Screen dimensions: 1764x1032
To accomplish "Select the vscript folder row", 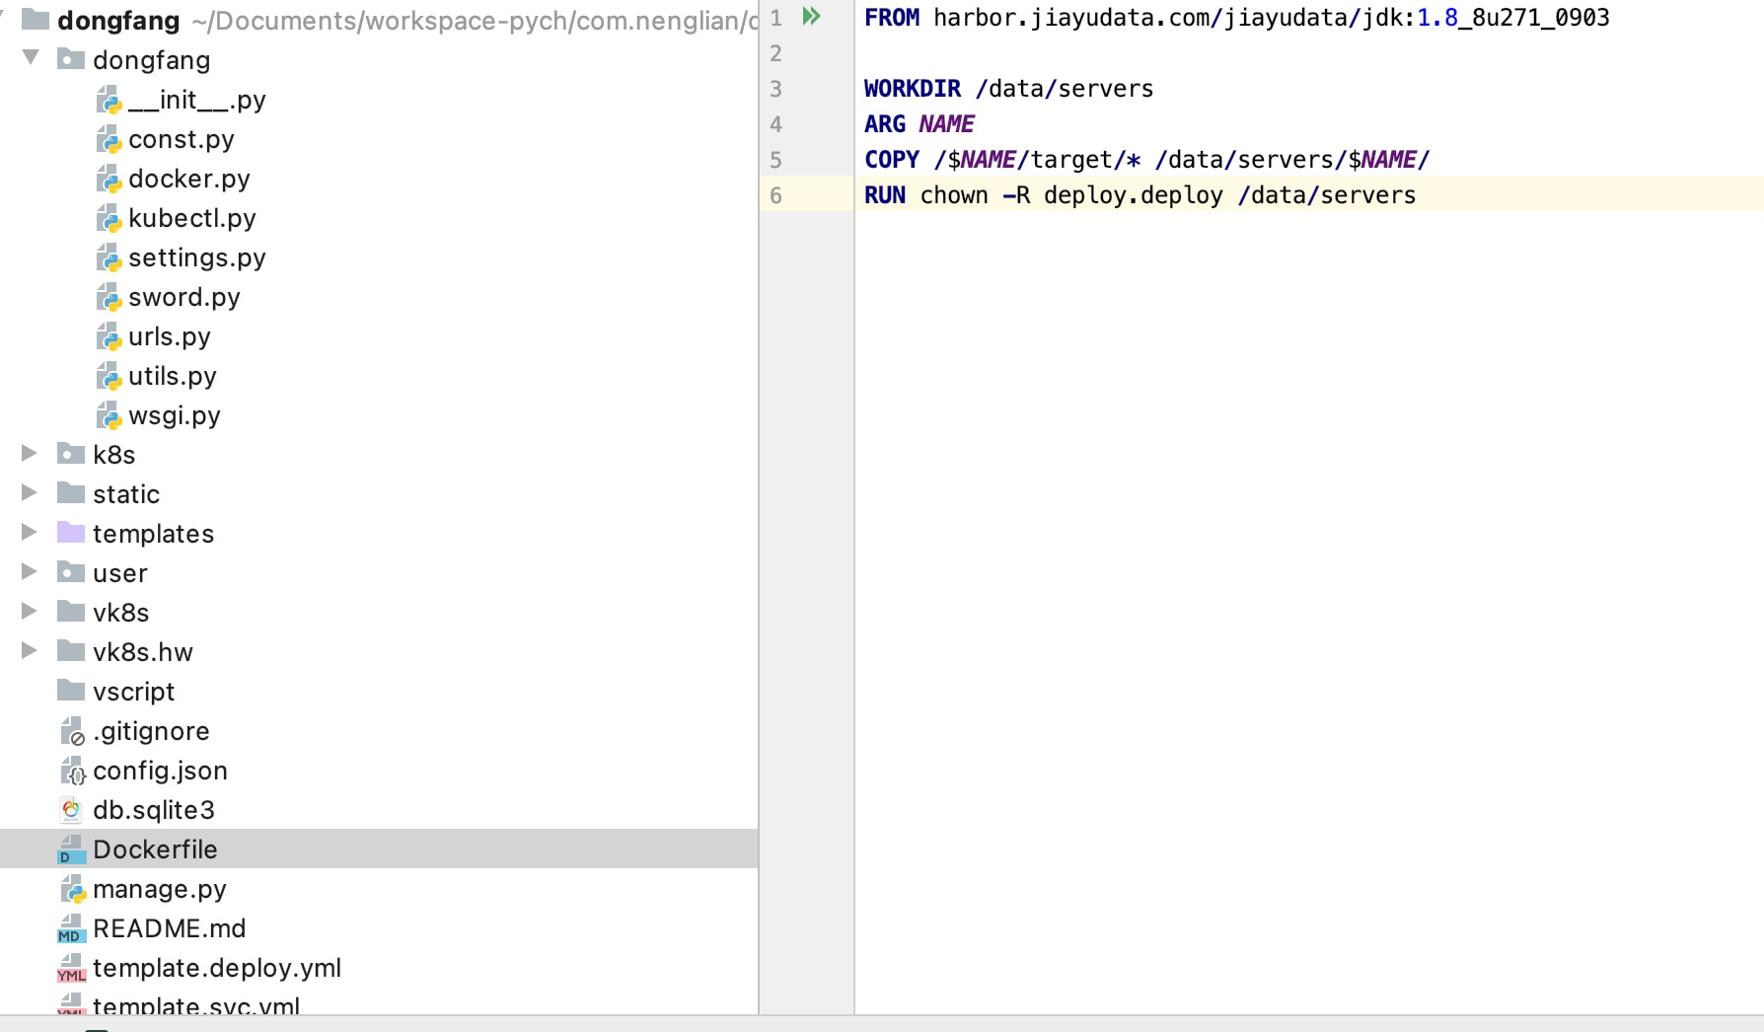I will [379, 692].
